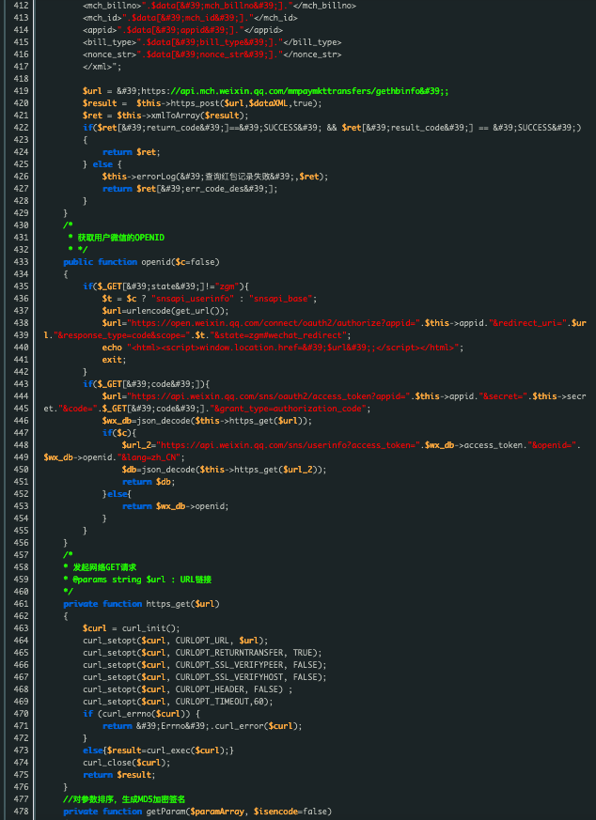The image size is (596, 820).
Task: Click the 'if($c){' line
Action: (119, 433)
